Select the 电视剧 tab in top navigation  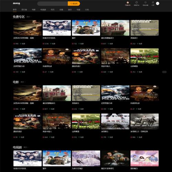click(x=43, y=10)
